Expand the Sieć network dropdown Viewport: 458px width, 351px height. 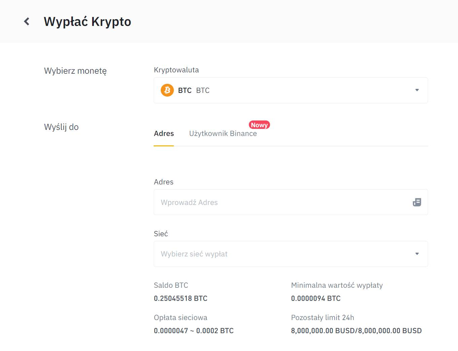(x=291, y=254)
